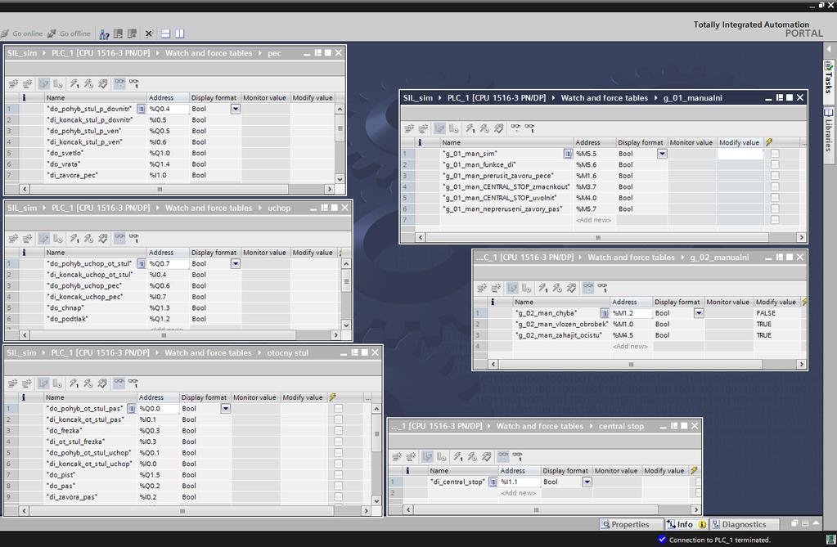Click the Go online button
The image size is (837, 547).
(22, 34)
